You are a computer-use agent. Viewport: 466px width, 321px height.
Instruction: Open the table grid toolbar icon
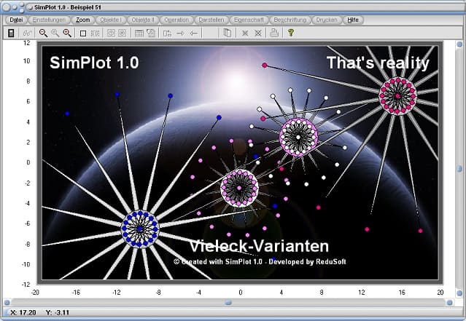pos(139,33)
